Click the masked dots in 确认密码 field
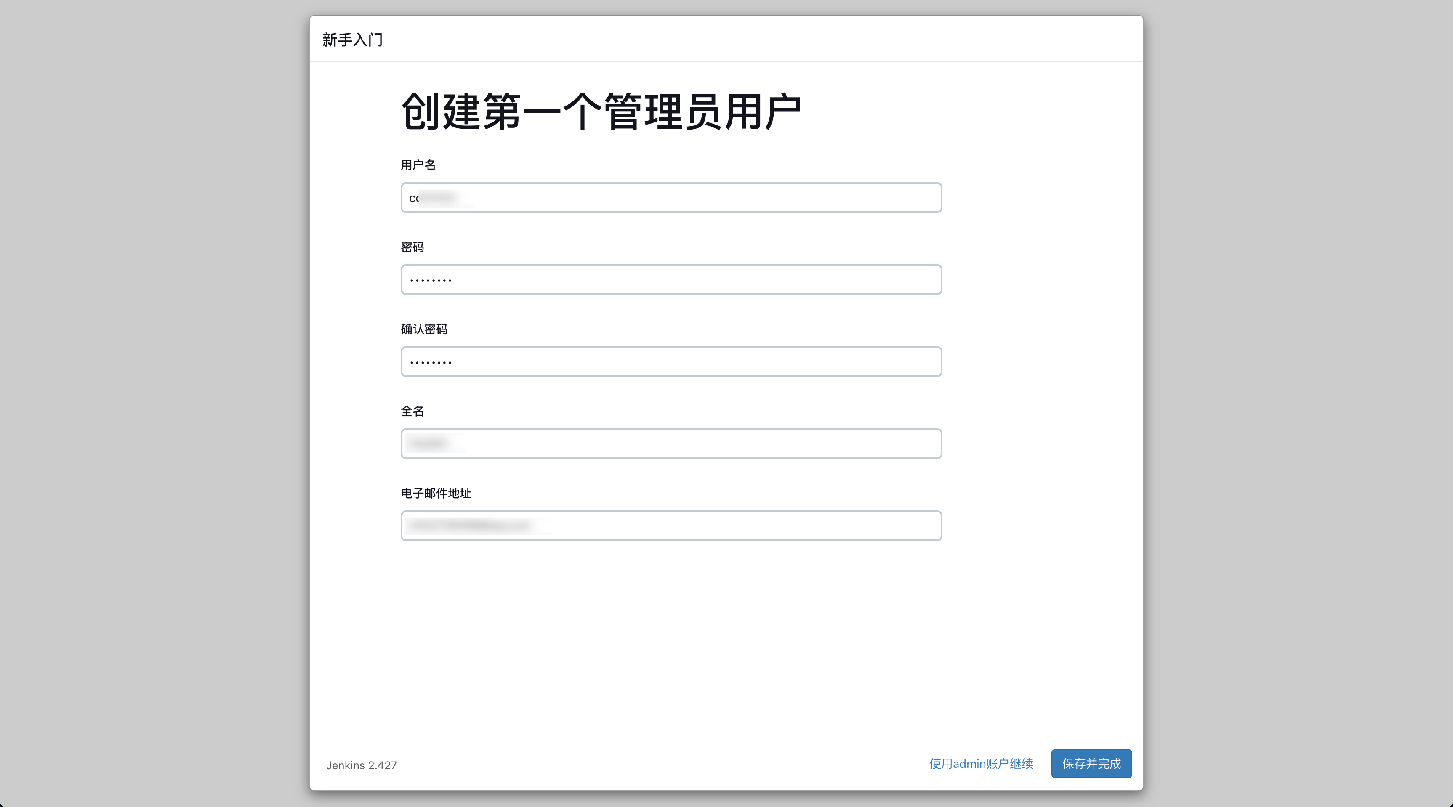 [x=431, y=362]
